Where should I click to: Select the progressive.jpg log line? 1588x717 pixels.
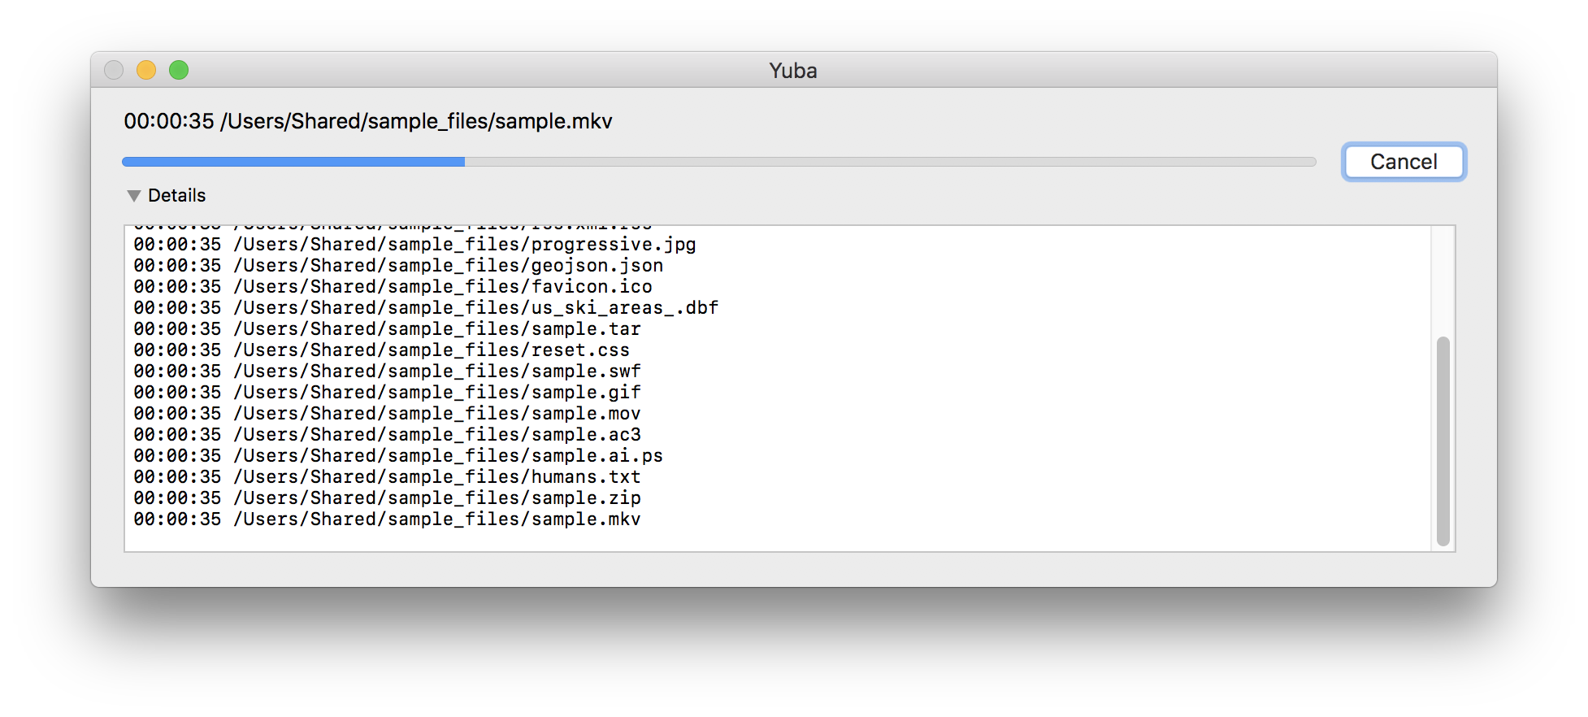tap(414, 245)
